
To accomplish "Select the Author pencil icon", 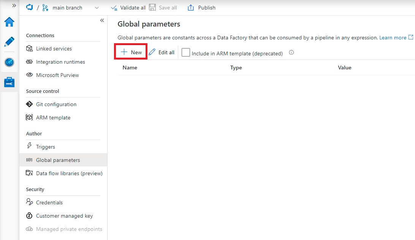I will tap(9, 42).
